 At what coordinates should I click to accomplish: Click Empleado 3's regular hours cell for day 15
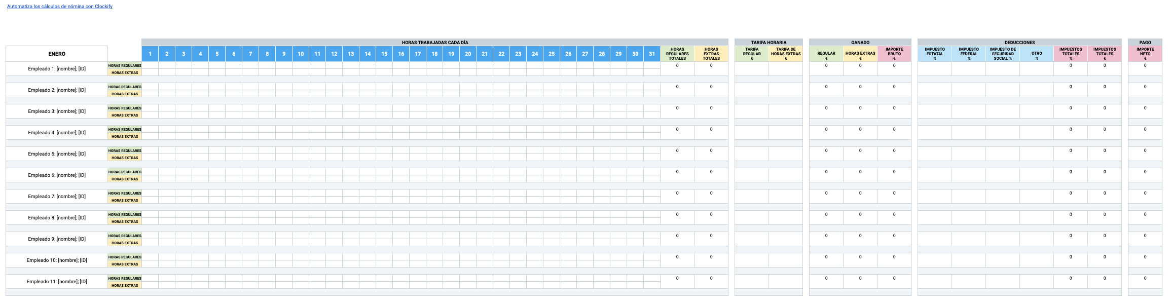tap(384, 108)
